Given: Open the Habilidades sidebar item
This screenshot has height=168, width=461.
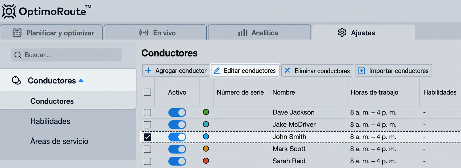Looking at the screenshot, I should (x=50, y=121).
